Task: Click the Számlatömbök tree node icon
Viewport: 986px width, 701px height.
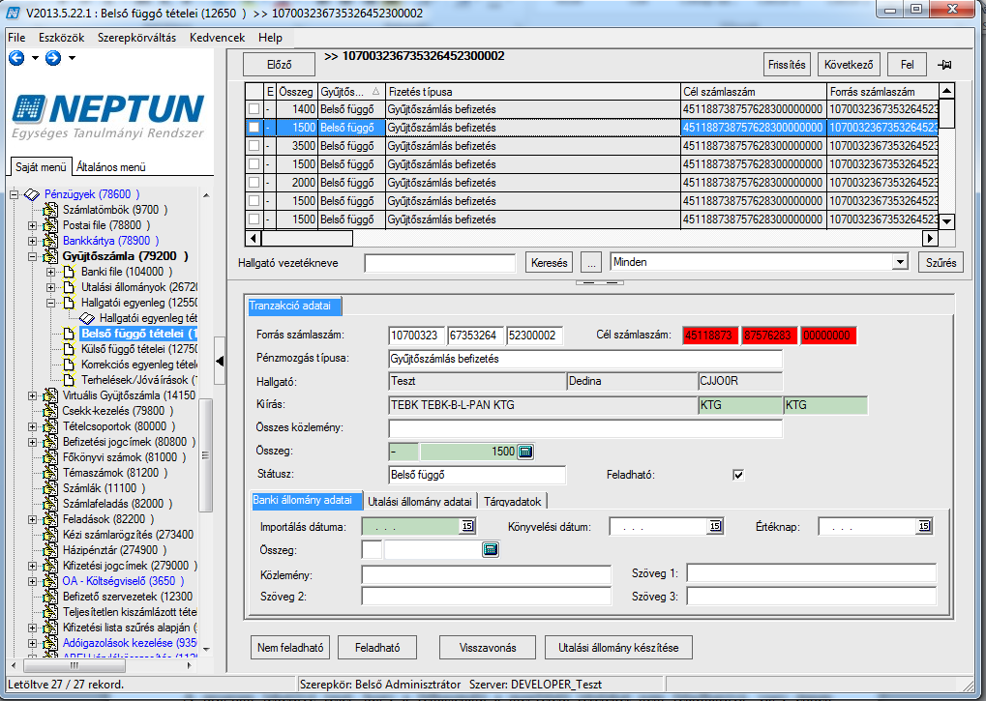Action: coord(50,210)
